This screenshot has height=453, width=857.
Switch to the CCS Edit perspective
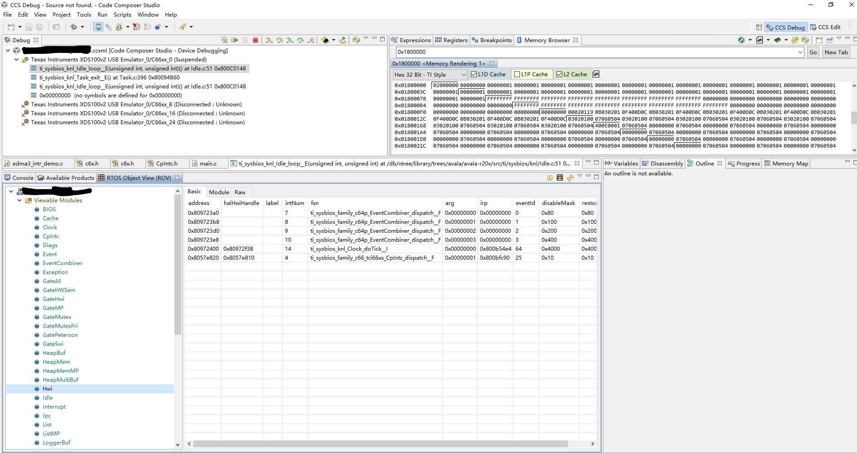point(826,27)
